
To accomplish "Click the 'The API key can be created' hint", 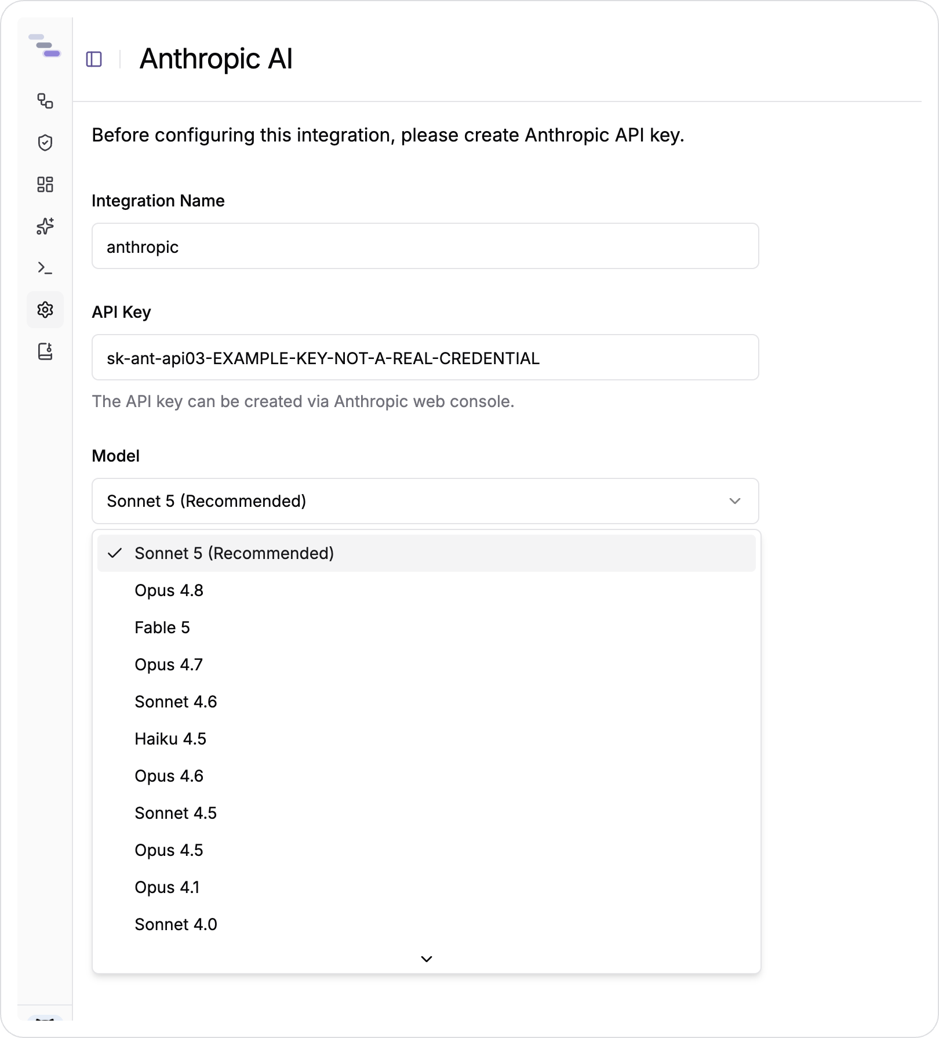I will pos(303,401).
